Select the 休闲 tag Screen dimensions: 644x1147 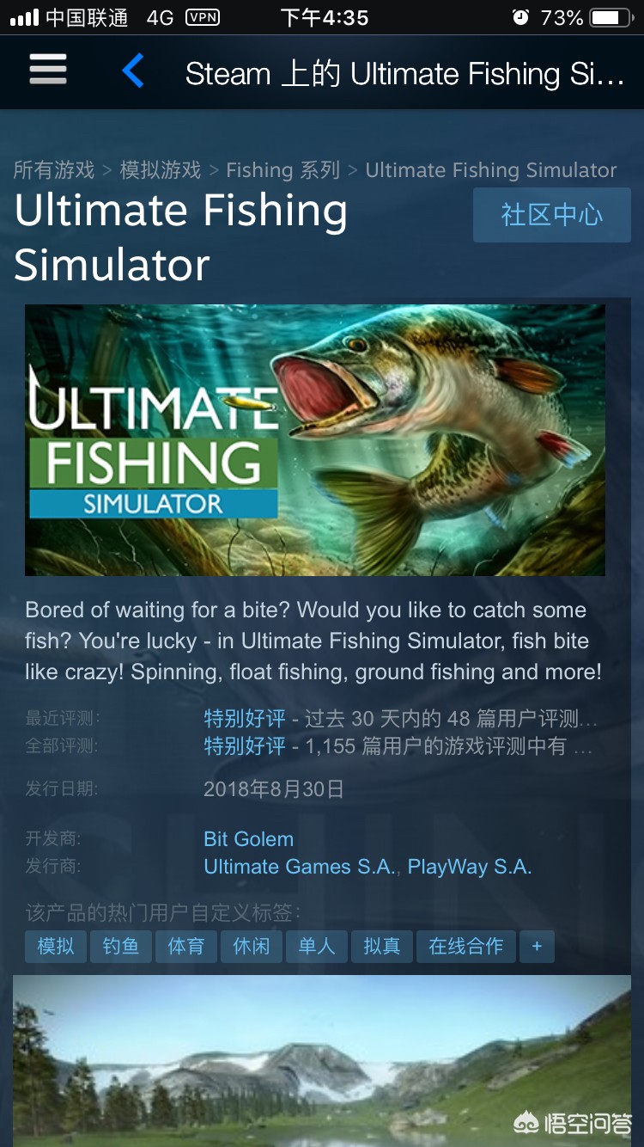(x=252, y=947)
